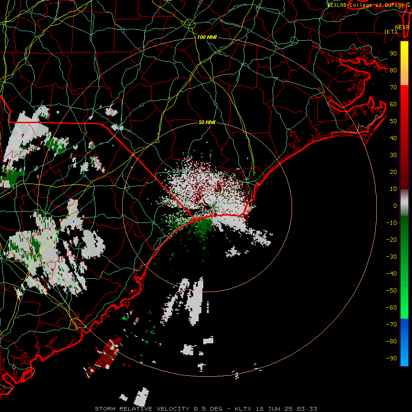This screenshot has width=412, height=412.
Task: Click the -80 value on the velocity scale
Action: click(391, 342)
